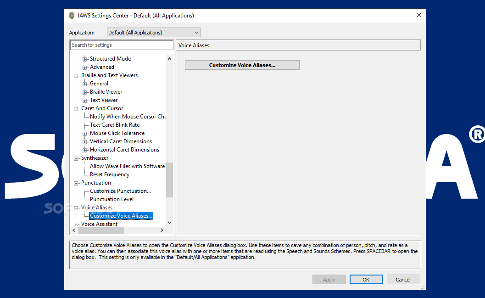
Task: Select the Punctuation tree item
Action: (x=96, y=183)
